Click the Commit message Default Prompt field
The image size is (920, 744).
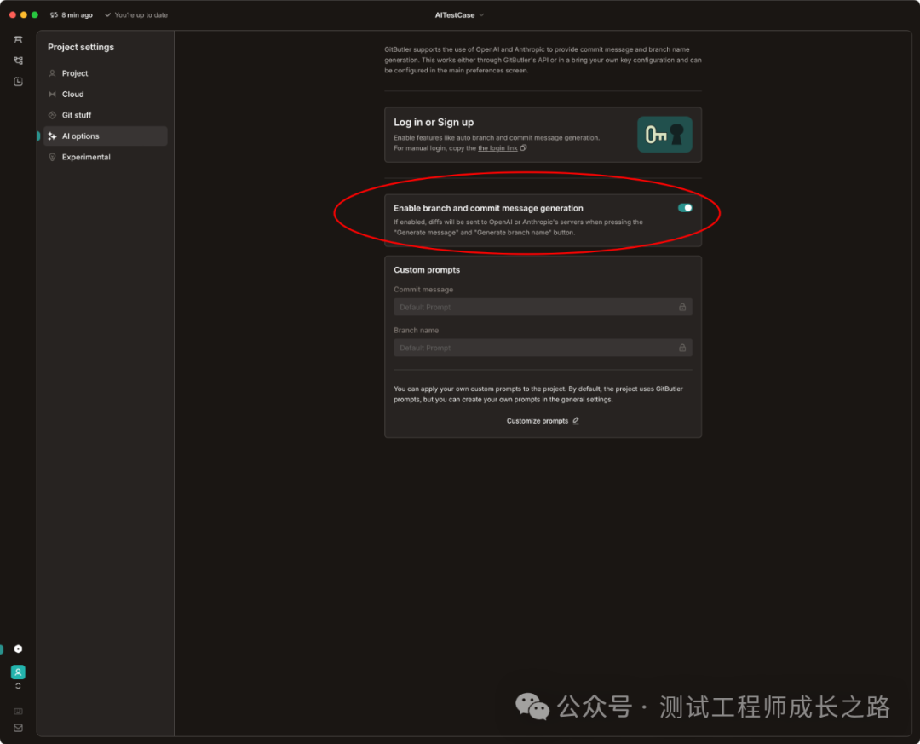tap(543, 307)
